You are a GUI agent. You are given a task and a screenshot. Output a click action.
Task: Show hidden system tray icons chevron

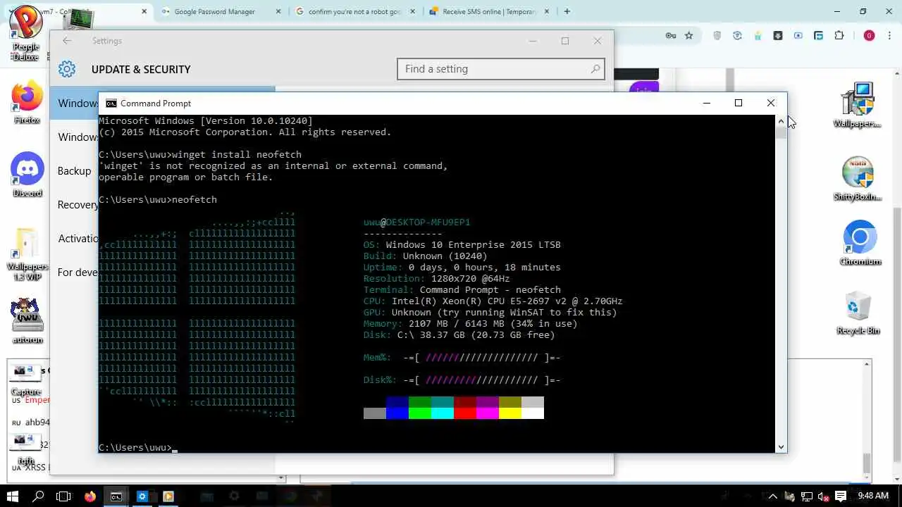tap(772, 496)
